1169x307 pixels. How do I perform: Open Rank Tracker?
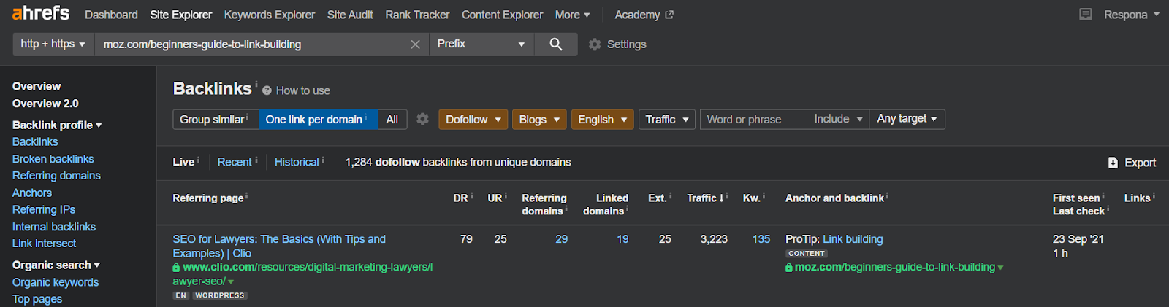[417, 15]
